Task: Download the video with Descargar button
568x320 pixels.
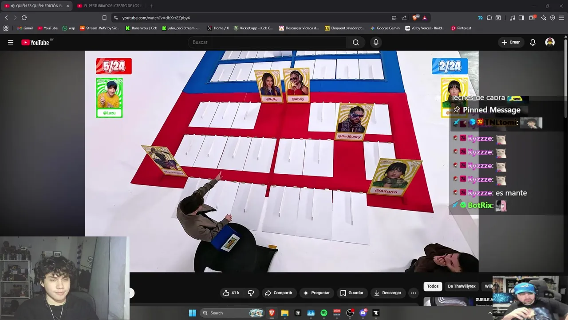Action: coord(388,293)
